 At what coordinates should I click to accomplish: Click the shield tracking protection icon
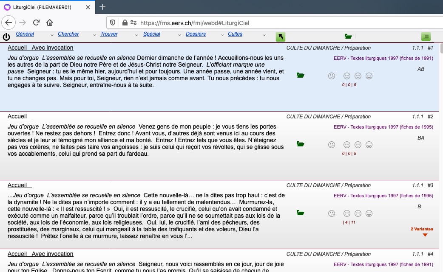pyautogui.click(x=112, y=22)
